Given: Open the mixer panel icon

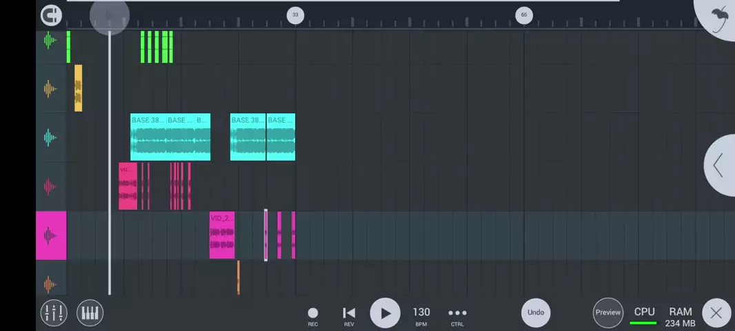Looking at the screenshot, I should pos(53,313).
